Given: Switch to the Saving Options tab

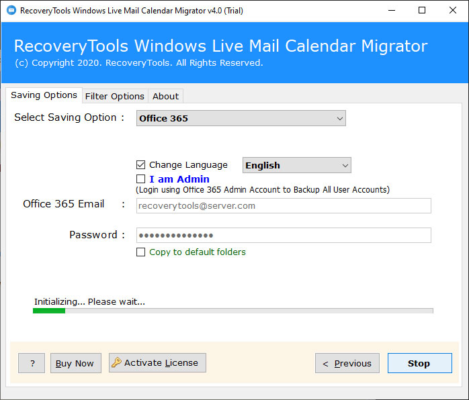Looking at the screenshot, I should pos(44,95).
